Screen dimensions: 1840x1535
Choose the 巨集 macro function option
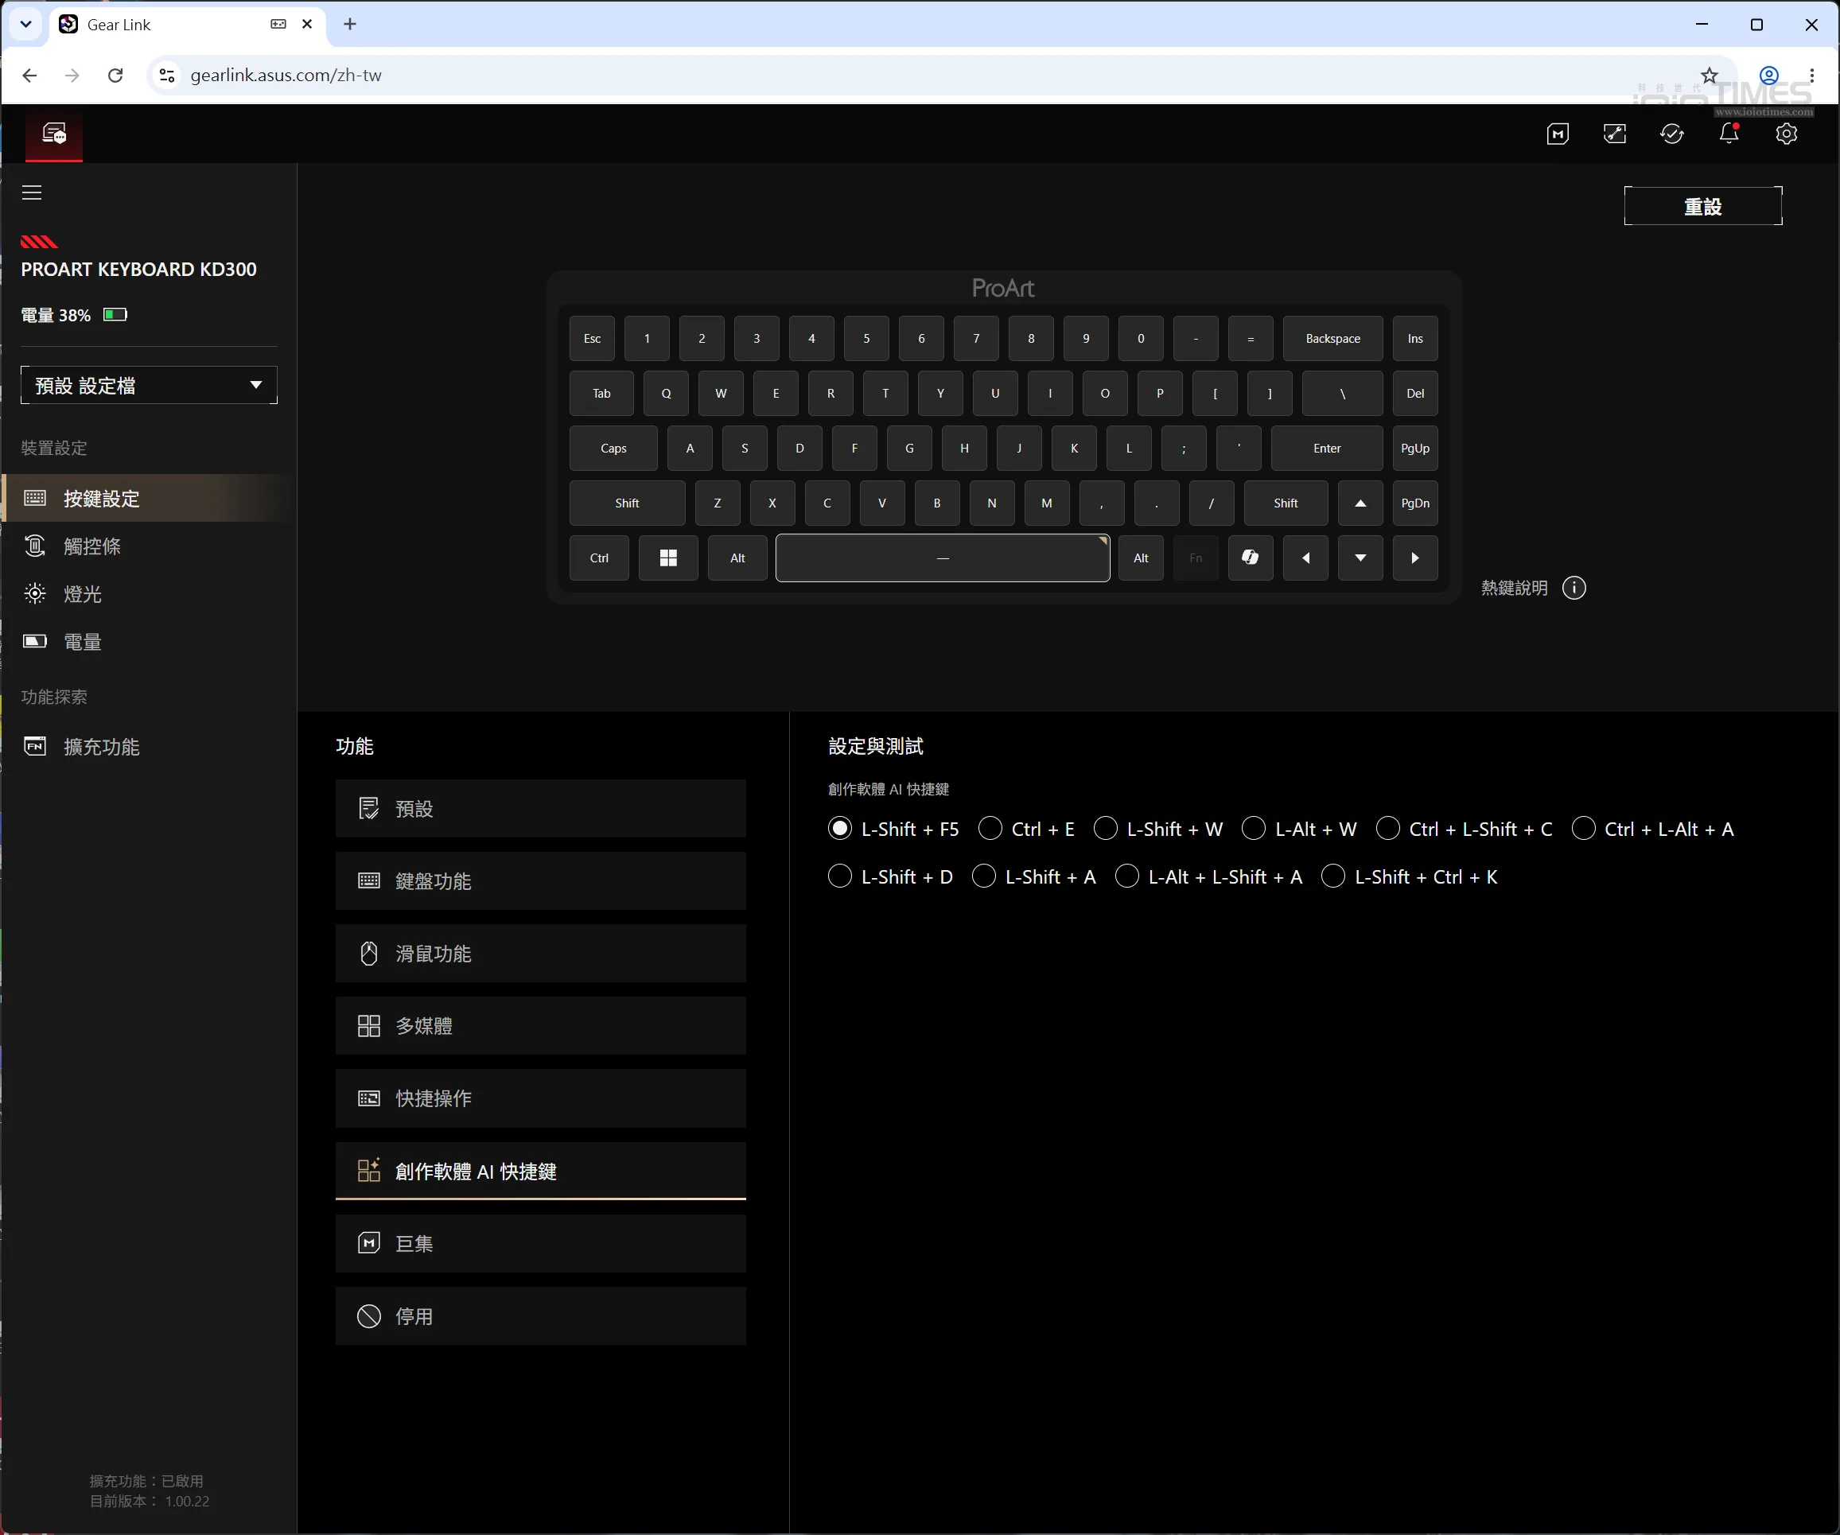[x=541, y=1244]
